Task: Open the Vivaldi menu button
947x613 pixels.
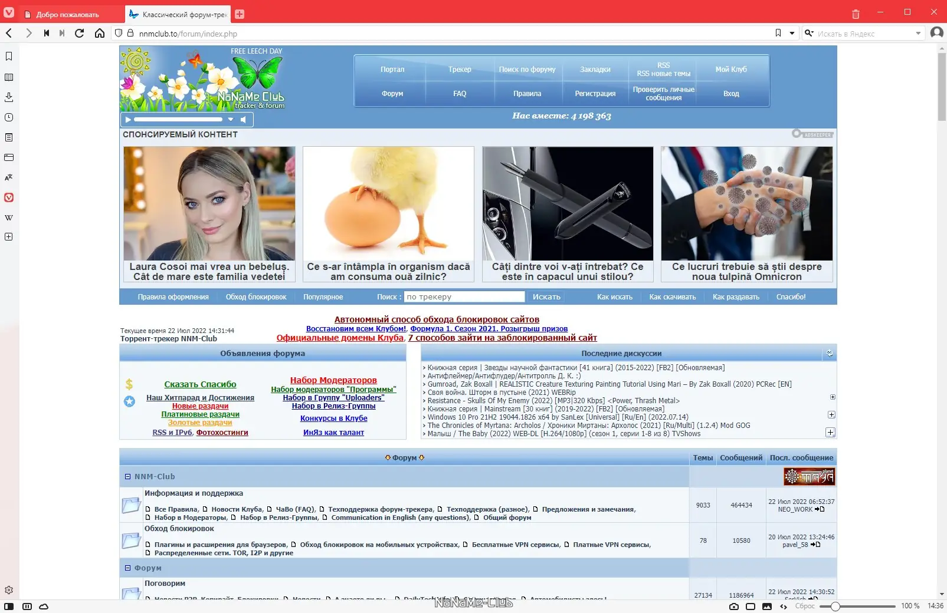Action: pos(9,12)
